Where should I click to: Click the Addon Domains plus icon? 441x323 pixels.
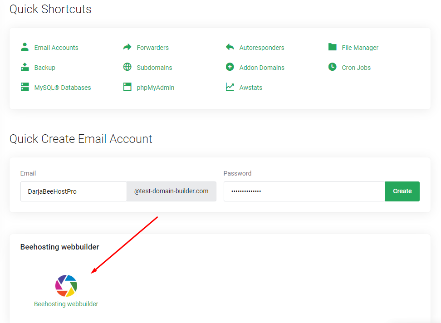230,67
